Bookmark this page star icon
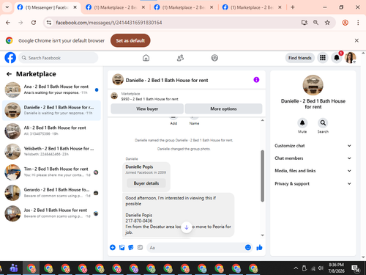 point(327,23)
